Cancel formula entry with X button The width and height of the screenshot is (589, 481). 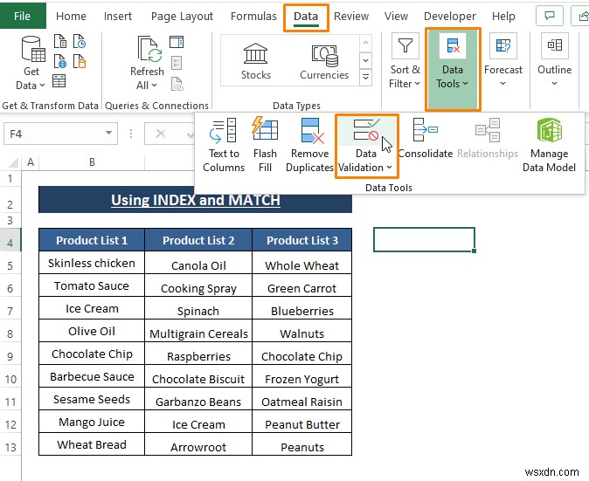click(161, 134)
